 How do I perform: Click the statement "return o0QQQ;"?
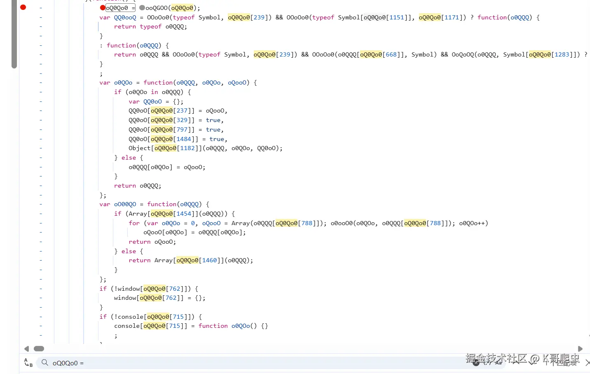pyautogui.click(x=138, y=186)
